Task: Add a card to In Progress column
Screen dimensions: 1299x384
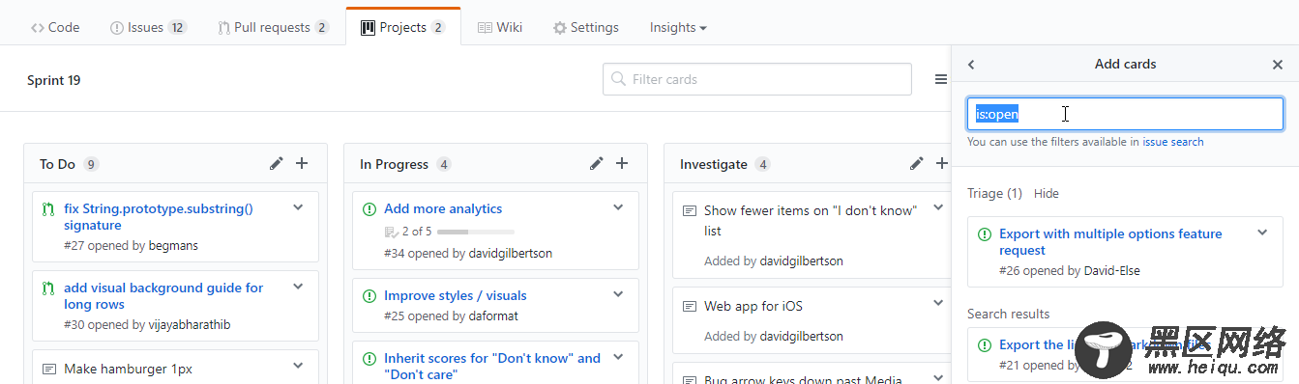Action: coord(622,164)
